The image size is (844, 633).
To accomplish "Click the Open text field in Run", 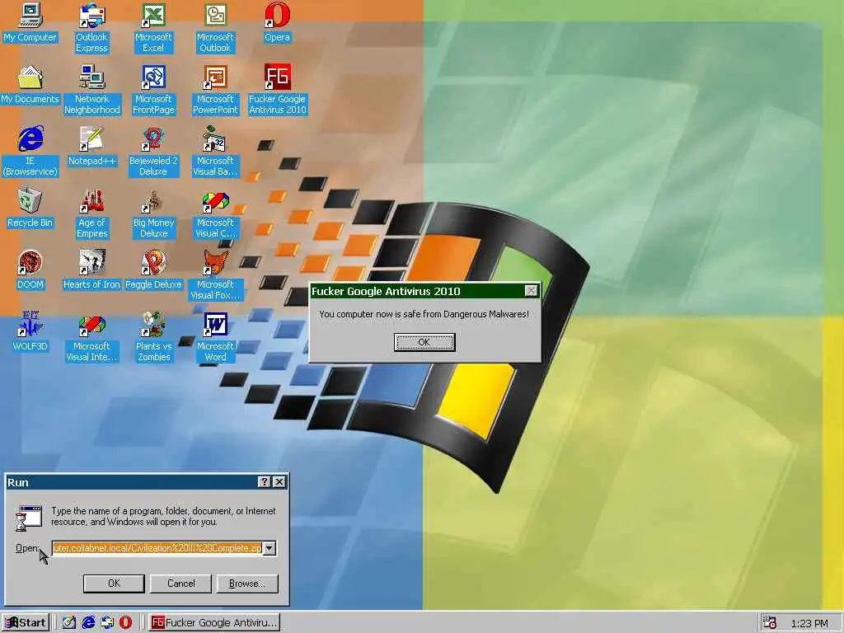I will click(x=157, y=548).
